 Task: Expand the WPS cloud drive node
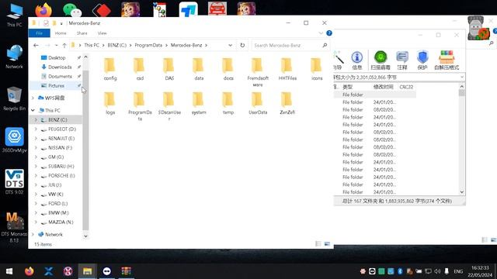(33, 98)
